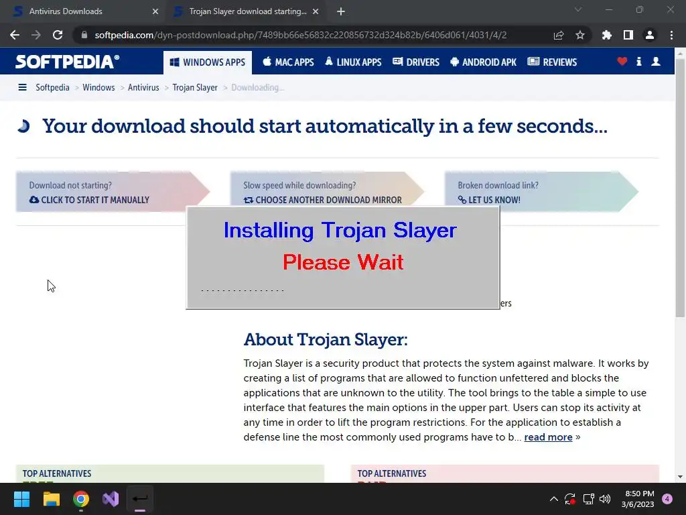Open the Chrome tab search chevron
This screenshot has height=515, width=686.
pos(578,9)
